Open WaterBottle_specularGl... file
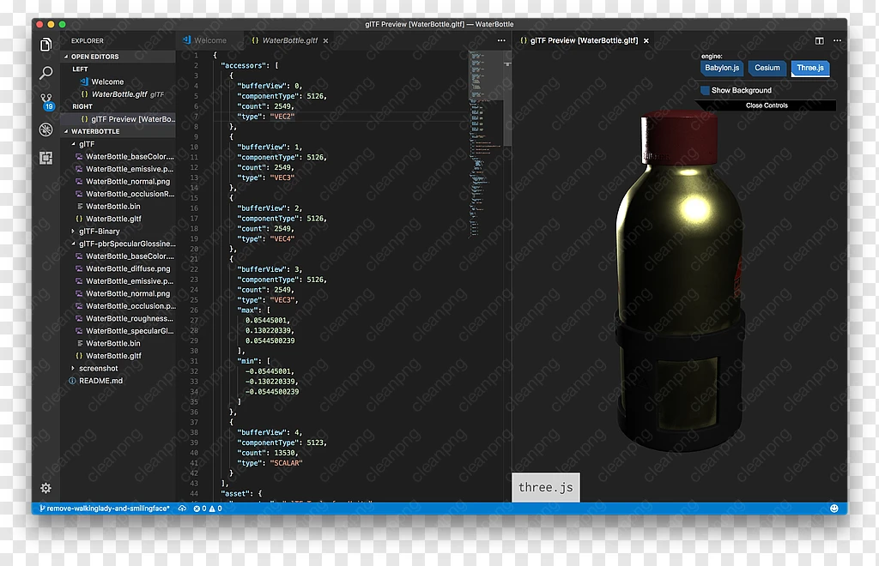The image size is (879, 566). click(118, 331)
